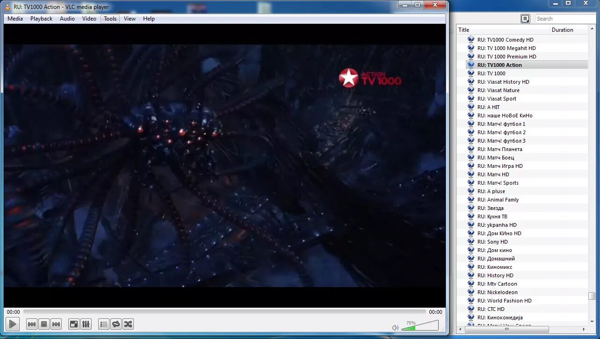Image resolution: width=600 pixels, height=339 pixels.
Task: Open the Video menu
Action: click(x=89, y=19)
